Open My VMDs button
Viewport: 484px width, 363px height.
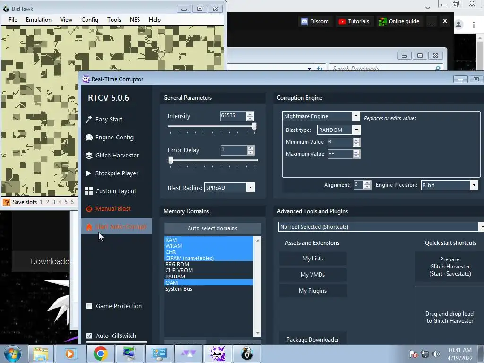point(313,275)
